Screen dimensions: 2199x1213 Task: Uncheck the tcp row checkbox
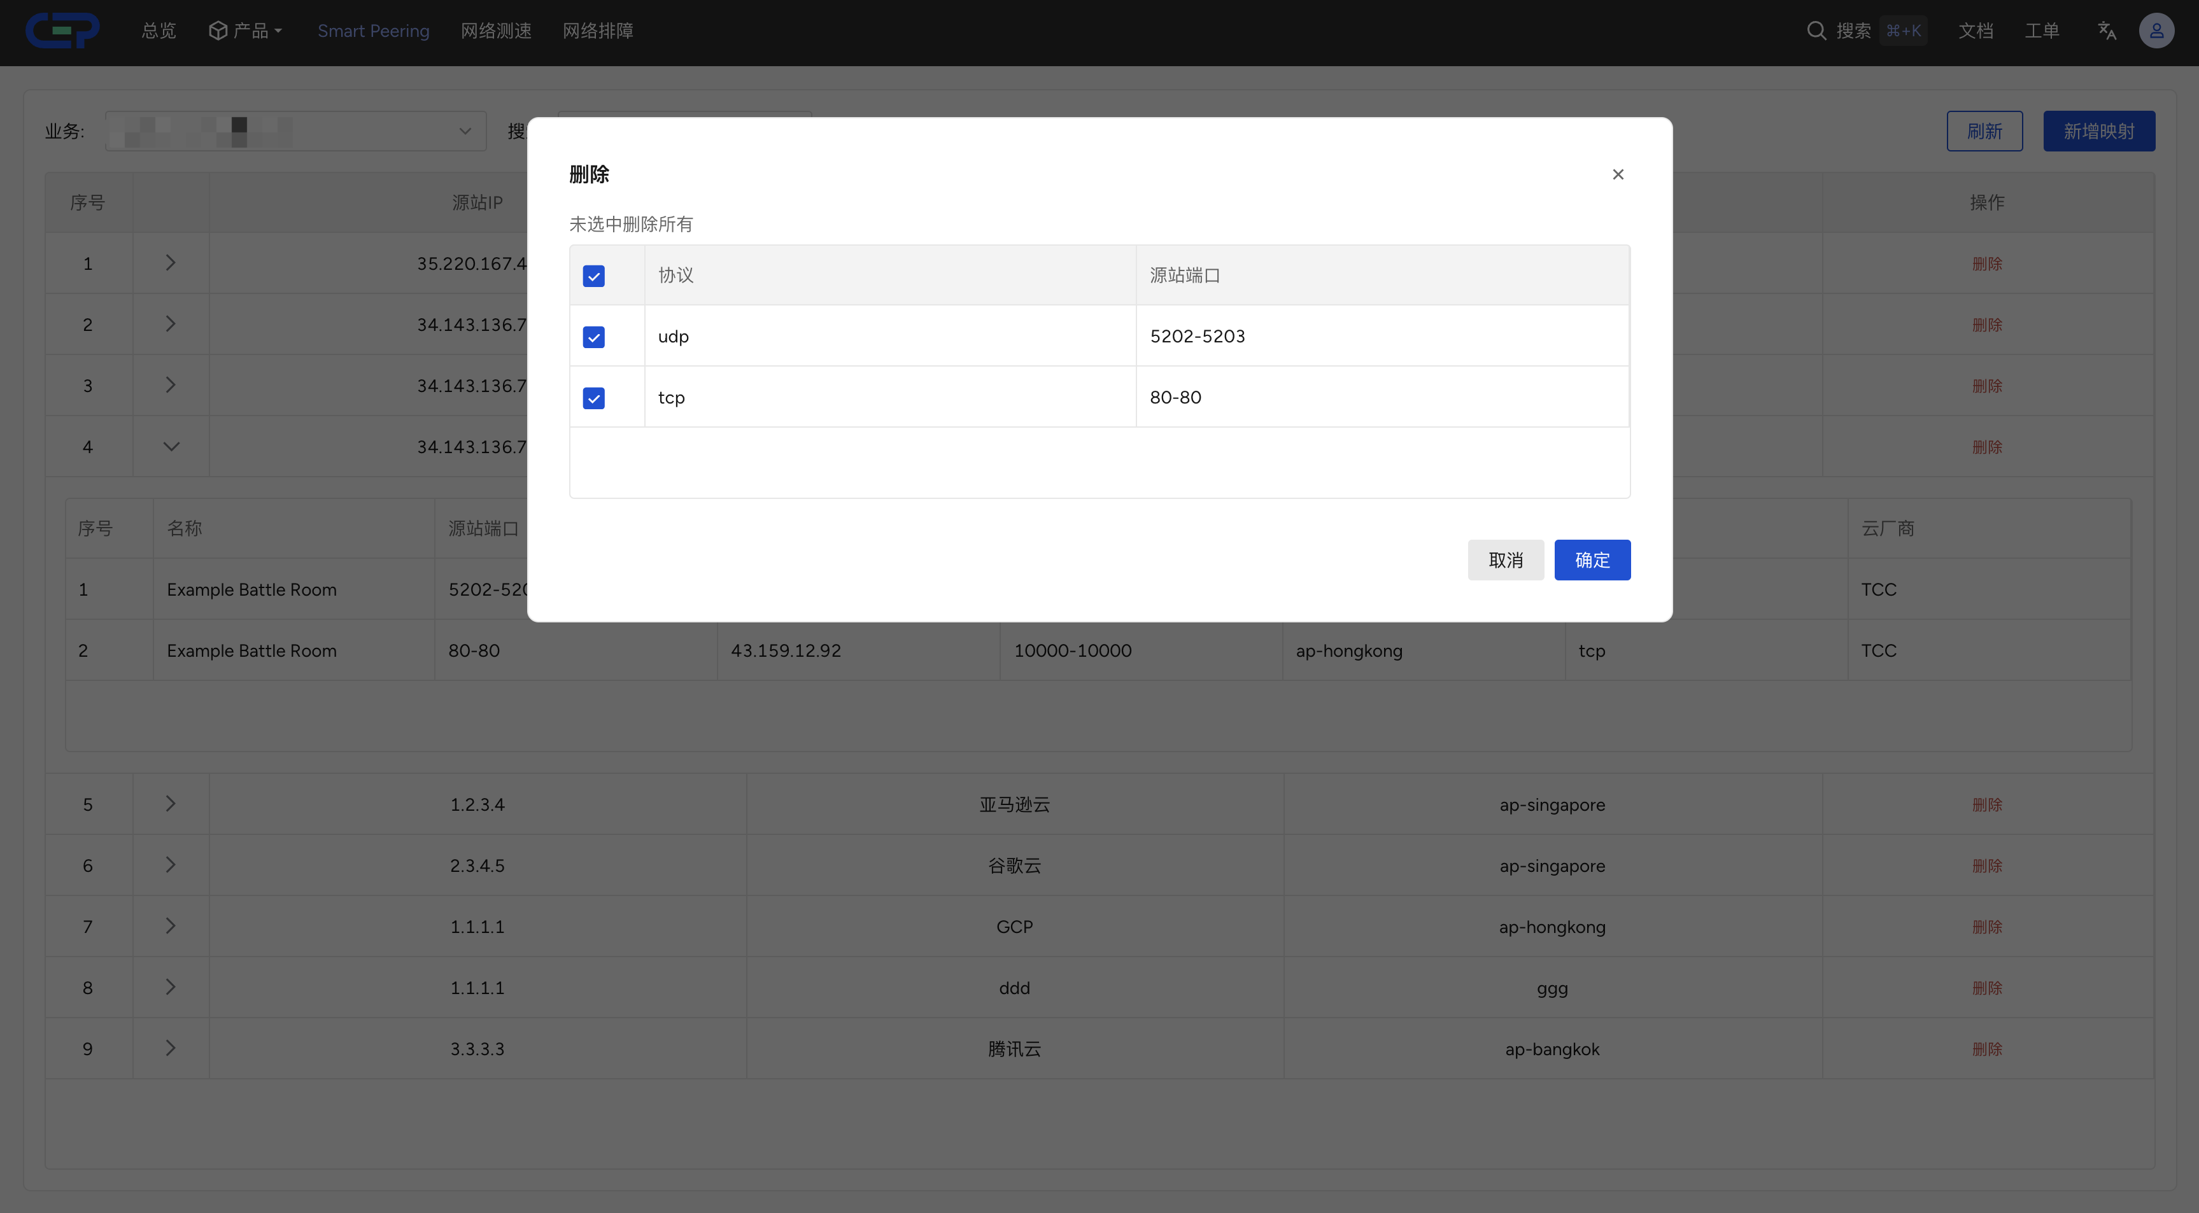[x=593, y=398]
